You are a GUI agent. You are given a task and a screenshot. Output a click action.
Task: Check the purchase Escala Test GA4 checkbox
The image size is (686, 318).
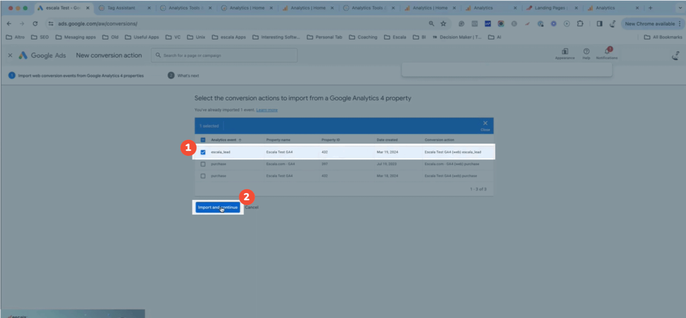point(203,176)
